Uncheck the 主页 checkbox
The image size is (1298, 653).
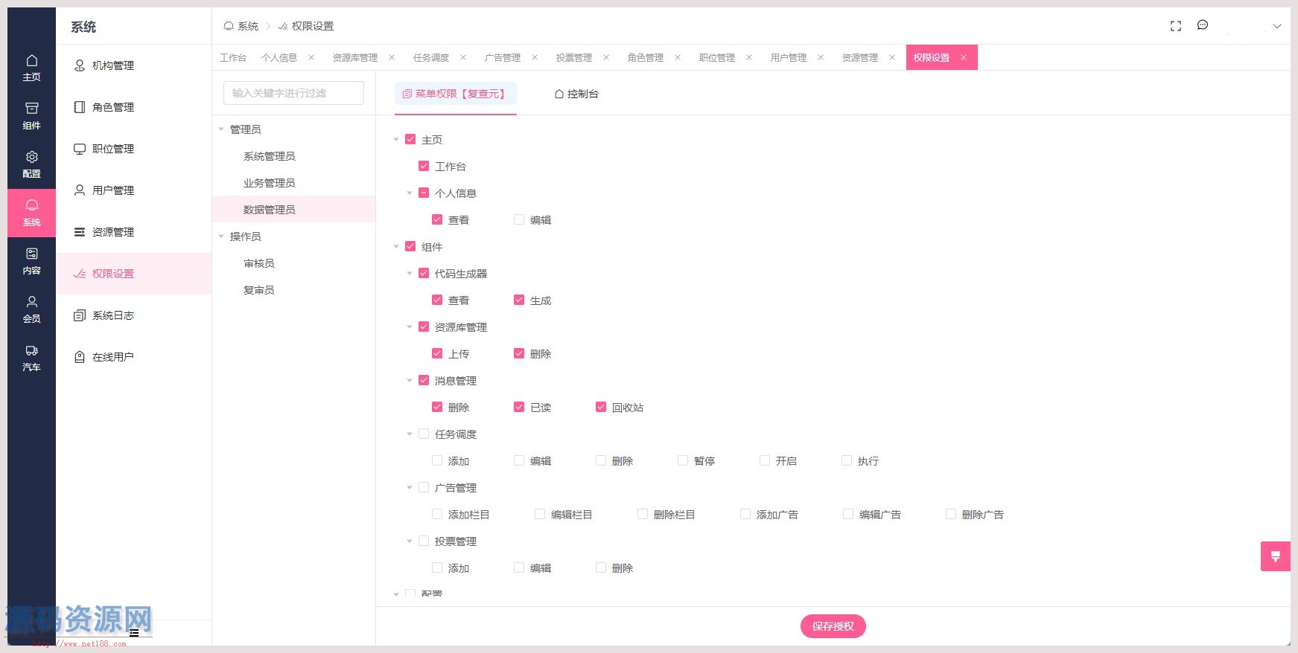410,139
